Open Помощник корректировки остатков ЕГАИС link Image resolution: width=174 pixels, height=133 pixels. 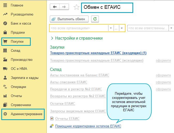coord(88,126)
